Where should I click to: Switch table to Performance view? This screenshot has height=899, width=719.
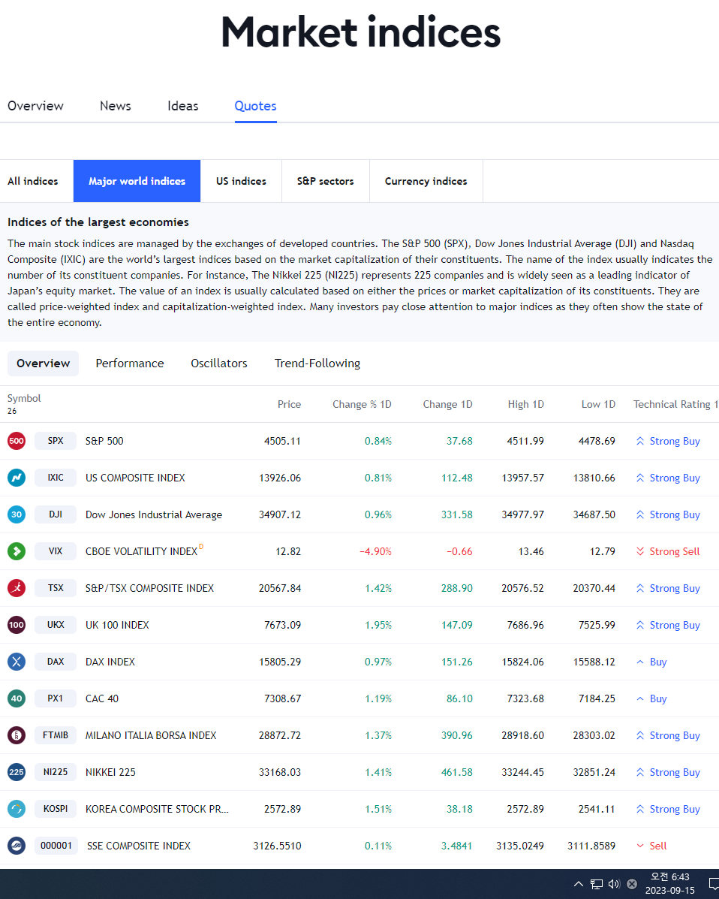click(130, 364)
